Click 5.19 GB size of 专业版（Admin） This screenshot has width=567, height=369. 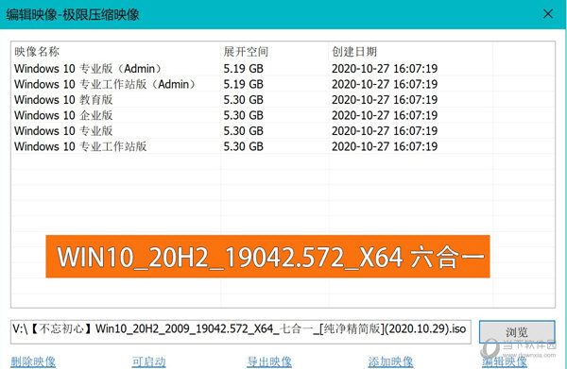244,68
